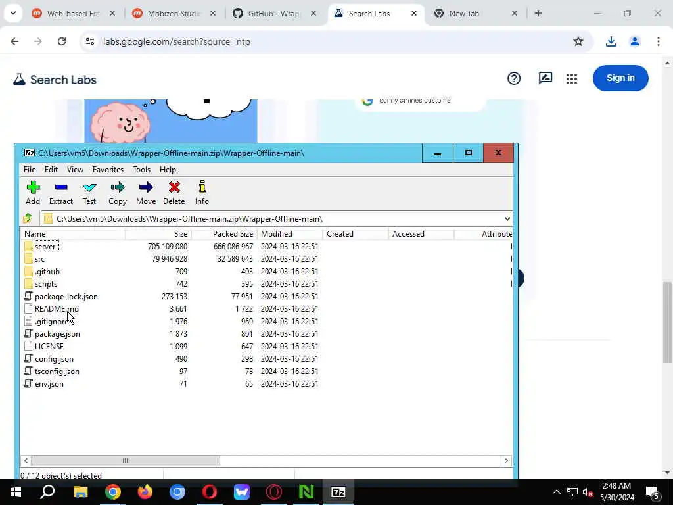Switch to the GitHub - Wrapper tab
This screenshot has width=673, height=505.
pos(274,14)
